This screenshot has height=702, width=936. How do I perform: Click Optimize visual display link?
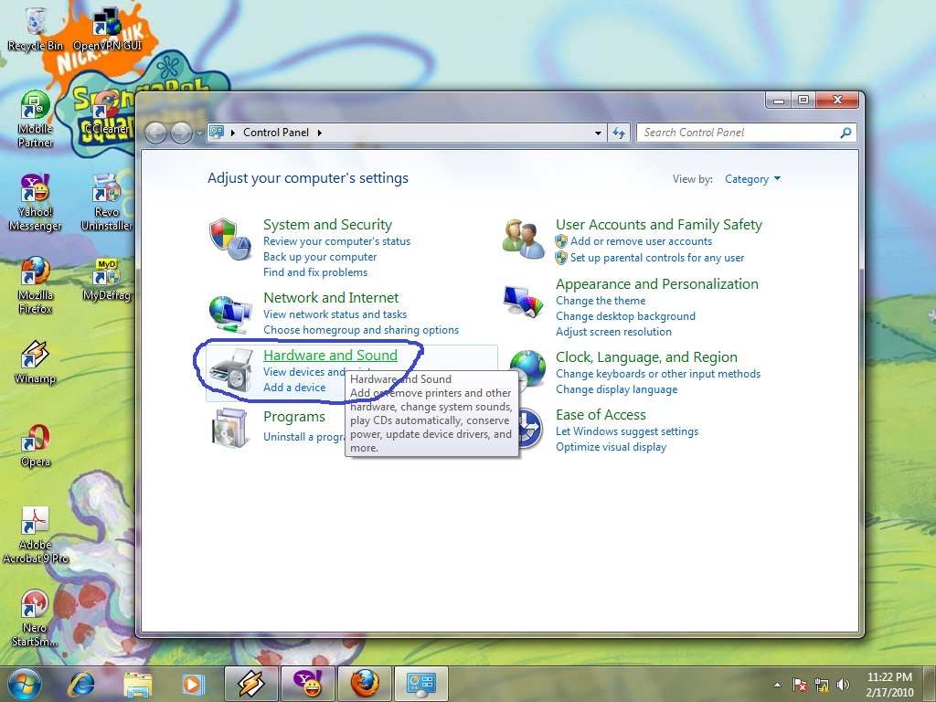[611, 446]
